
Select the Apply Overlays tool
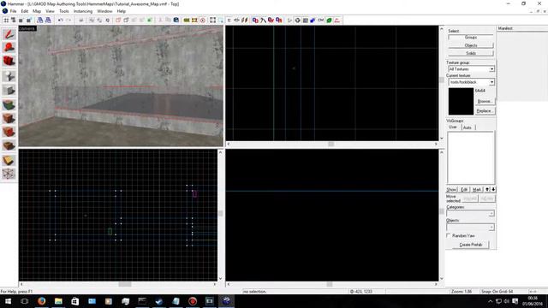coord(9,145)
